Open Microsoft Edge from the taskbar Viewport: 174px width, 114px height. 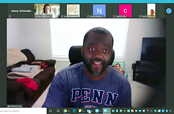click(x=74, y=111)
